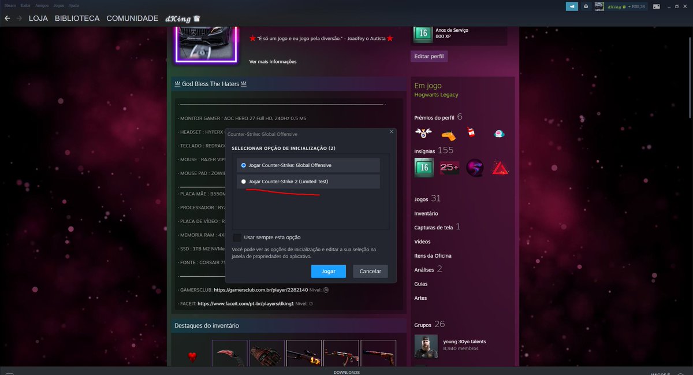Open the notifications envelope icon
The width and height of the screenshot is (693, 375).
point(586,6)
